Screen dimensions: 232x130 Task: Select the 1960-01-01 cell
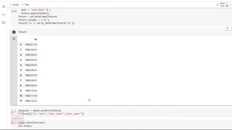pyautogui.click(x=31, y=44)
